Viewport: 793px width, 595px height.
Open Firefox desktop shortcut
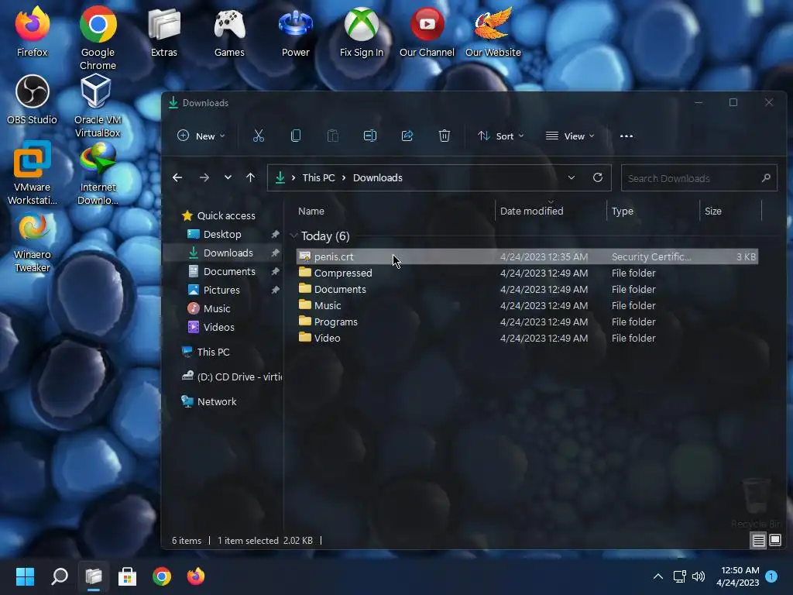click(x=32, y=33)
